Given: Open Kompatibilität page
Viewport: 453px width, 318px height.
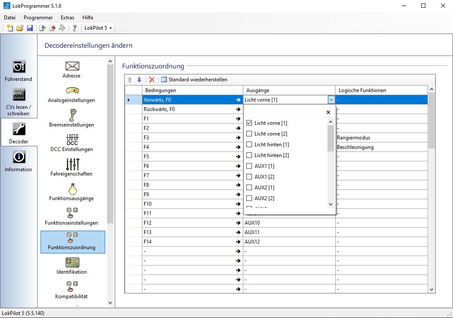Looking at the screenshot, I should tap(72, 290).
